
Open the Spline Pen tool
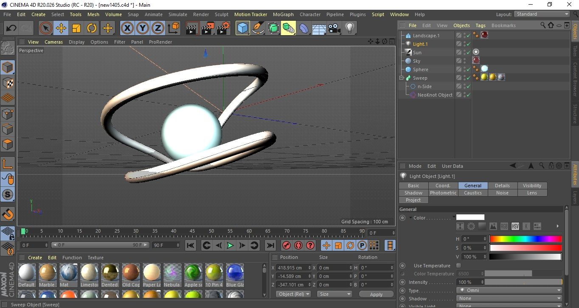(258, 28)
